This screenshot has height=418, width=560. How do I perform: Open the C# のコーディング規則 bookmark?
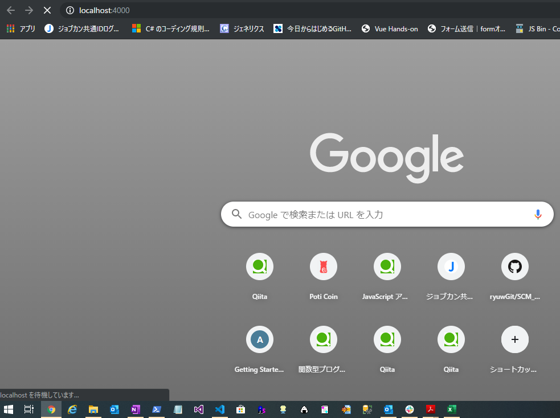point(171,28)
